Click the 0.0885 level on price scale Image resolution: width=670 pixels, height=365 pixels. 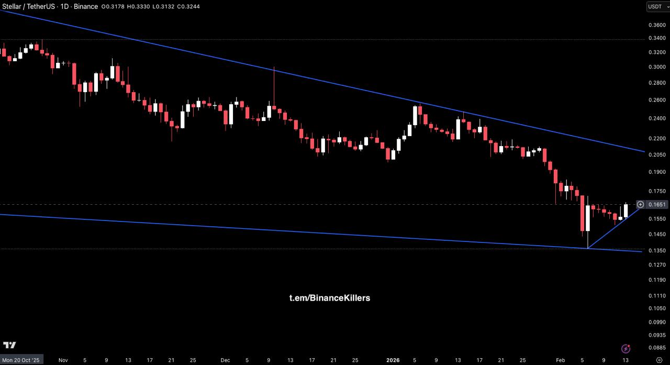[657, 347]
